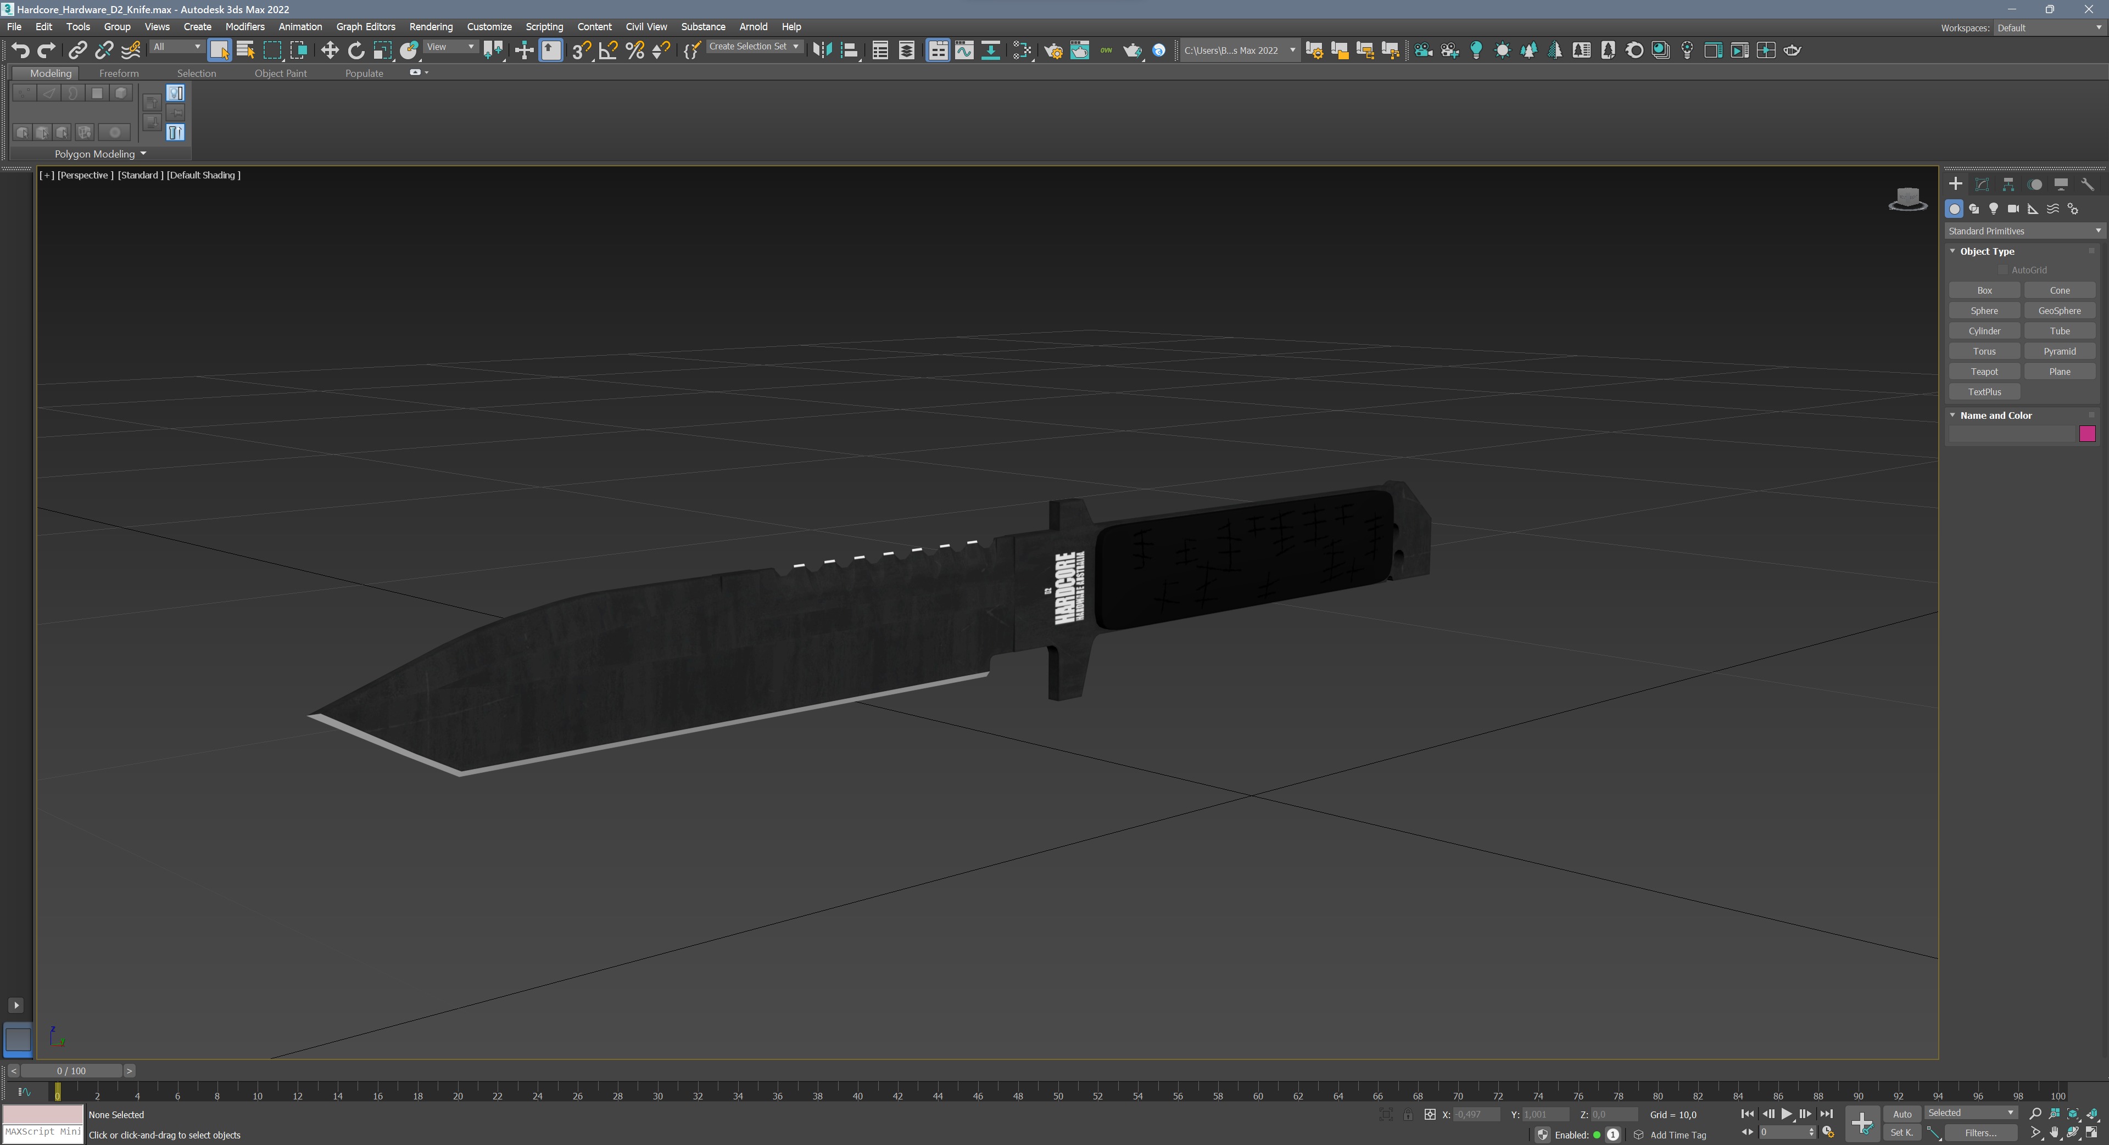The width and height of the screenshot is (2109, 1145).
Task: Activate the Select and Link tool
Action: [x=77, y=50]
